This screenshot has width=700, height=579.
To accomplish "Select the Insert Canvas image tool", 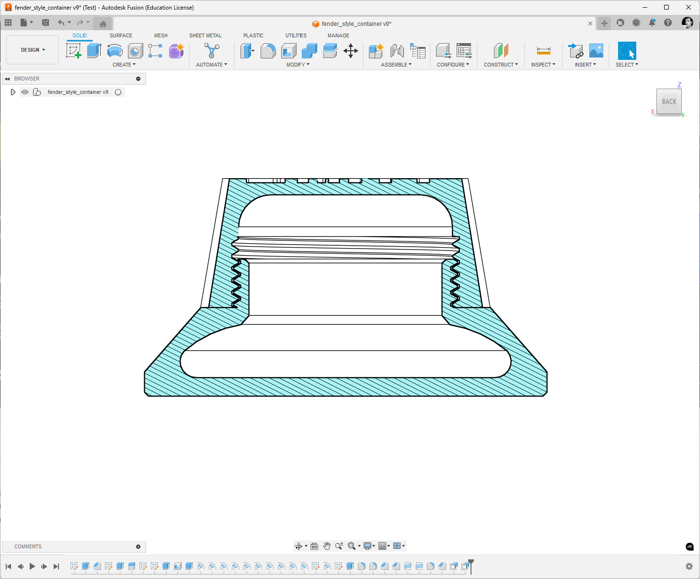I will coord(596,50).
